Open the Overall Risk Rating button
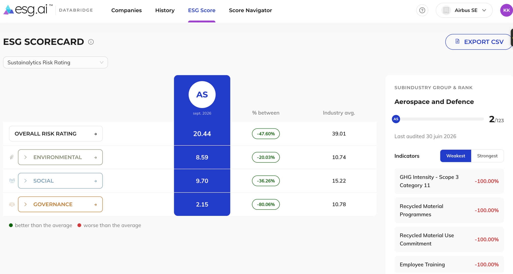 coord(56,134)
